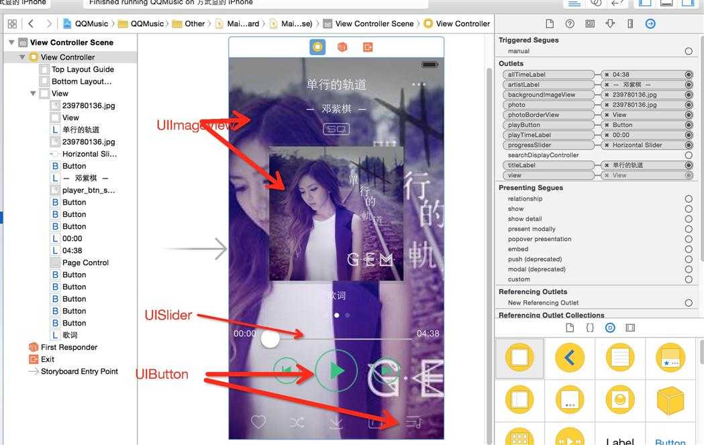Image resolution: width=704 pixels, height=445 pixels.
Task: Open the View Controller breadcrumb item
Action: pos(457,23)
